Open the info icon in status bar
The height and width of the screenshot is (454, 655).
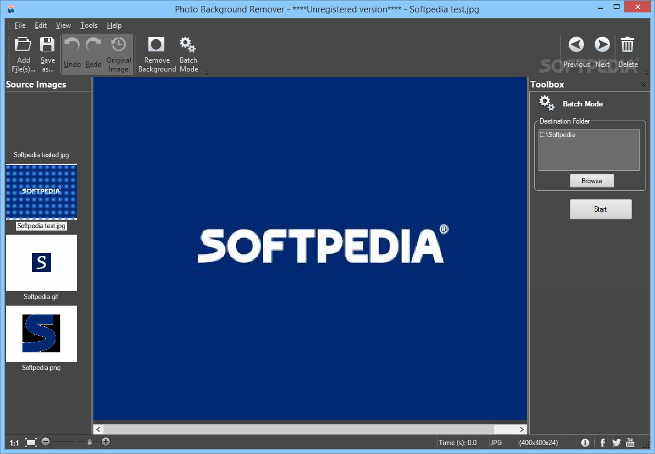(x=585, y=443)
